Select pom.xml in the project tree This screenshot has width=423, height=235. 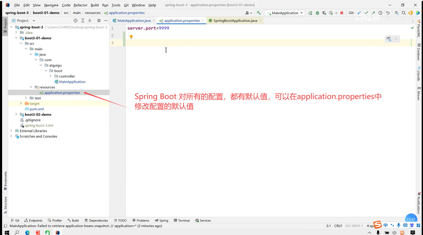pos(37,109)
